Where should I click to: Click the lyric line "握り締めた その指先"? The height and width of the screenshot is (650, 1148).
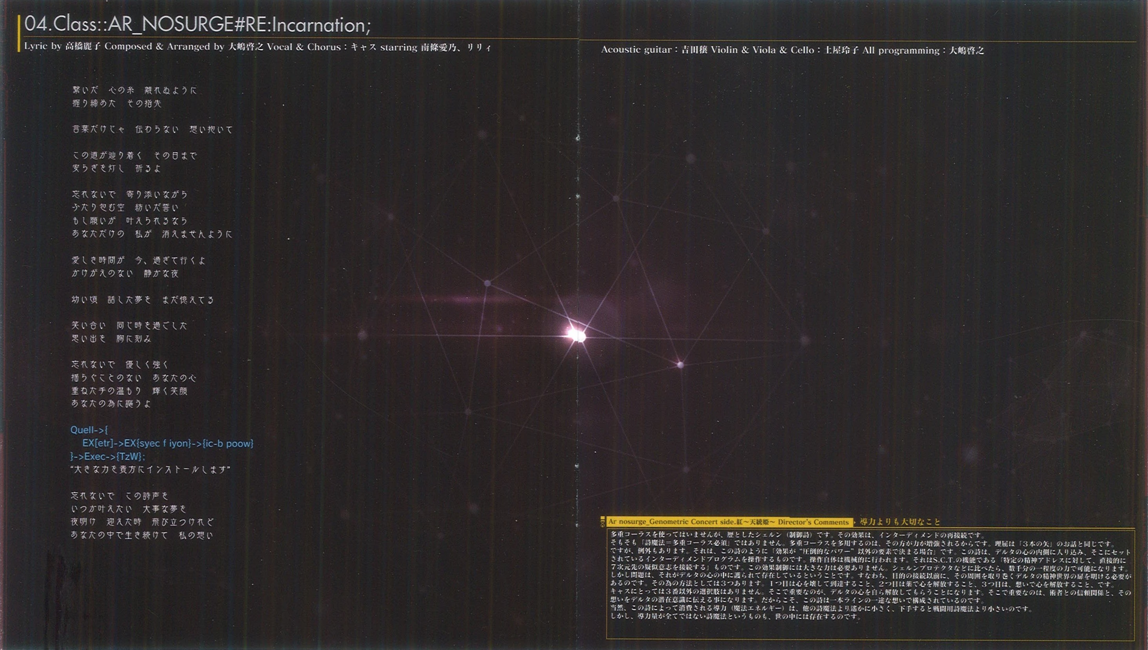116,103
